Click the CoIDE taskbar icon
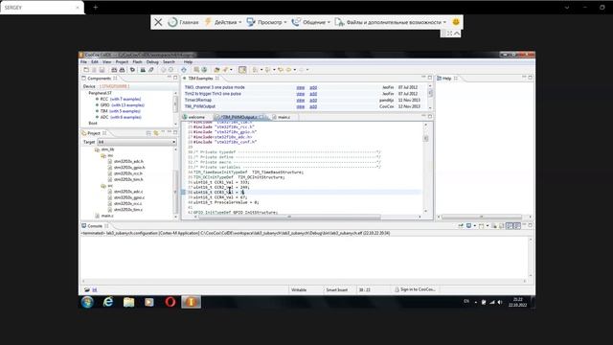This screenshot has height=345, width=613. pyautogui.click(x=191, y=302)
